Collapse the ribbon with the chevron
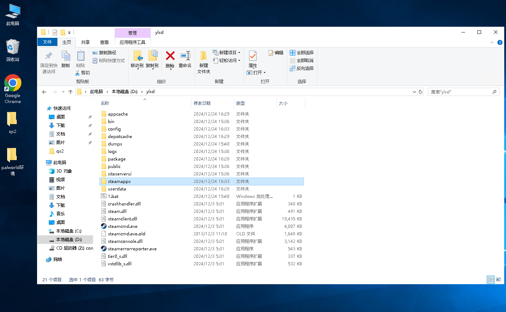 coord(492,42)
